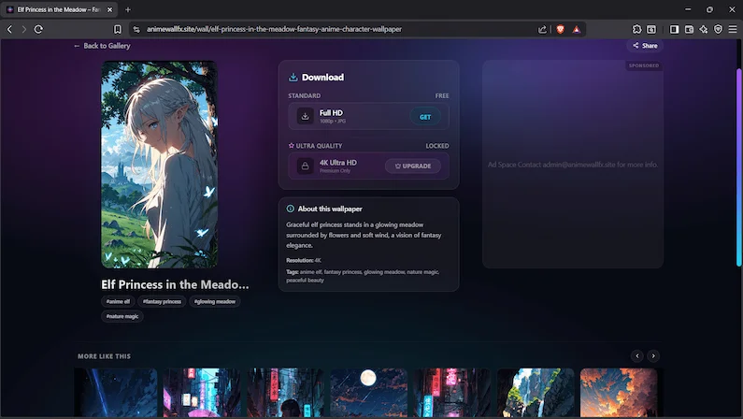Click GET for Full HD download
Viewport: 743px width, 419px height.
click(x=425, y=117)
